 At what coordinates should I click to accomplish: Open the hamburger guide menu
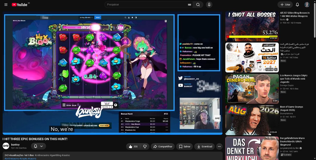point(6,5)
